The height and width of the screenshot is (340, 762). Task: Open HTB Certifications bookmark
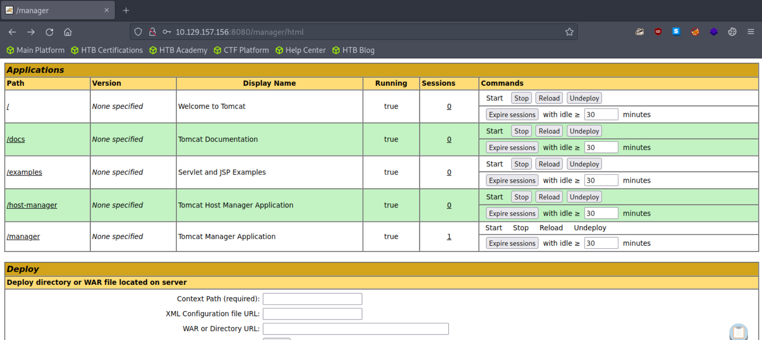107,50
